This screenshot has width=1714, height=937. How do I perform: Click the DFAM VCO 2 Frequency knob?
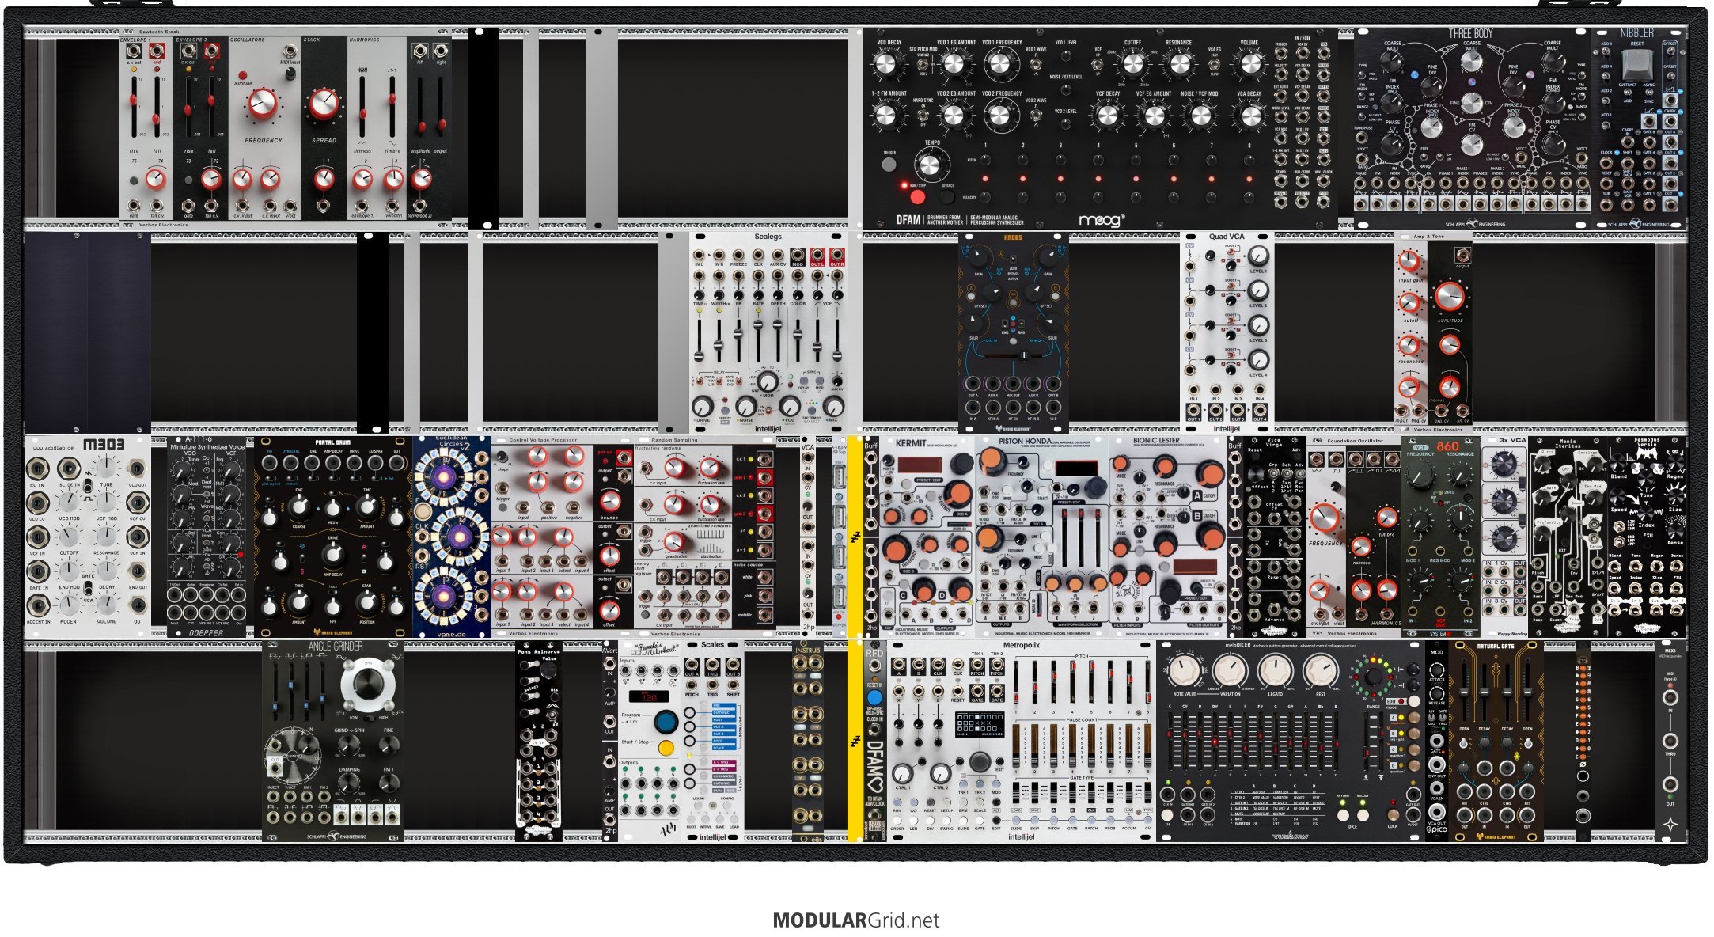pyautogui.click(x=1001, y=115)
